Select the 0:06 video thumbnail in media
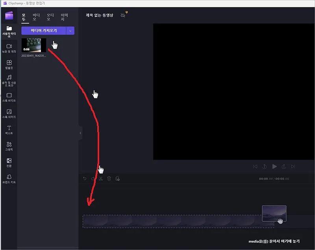The width and height of the screenshot is (315, 250). (34, 45)
